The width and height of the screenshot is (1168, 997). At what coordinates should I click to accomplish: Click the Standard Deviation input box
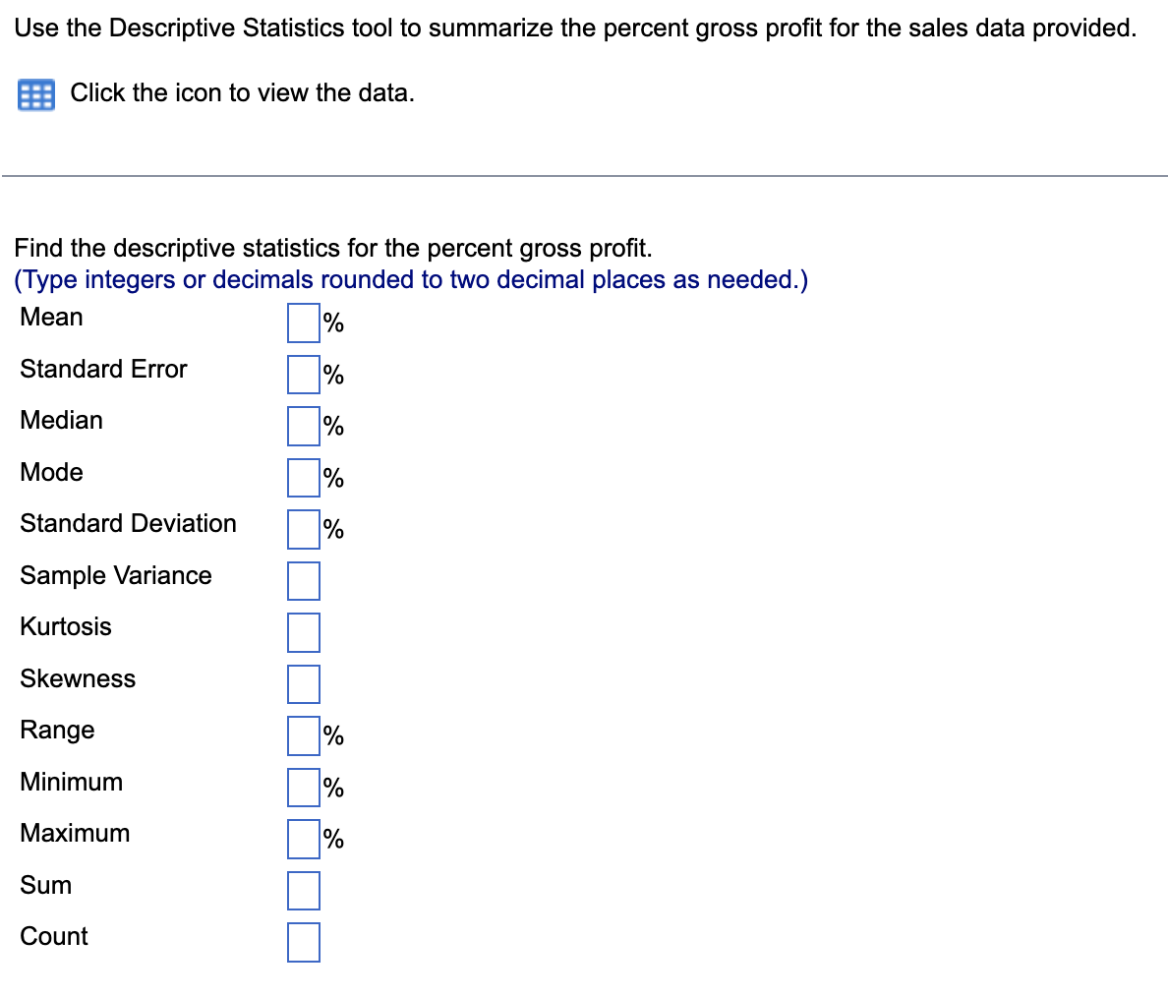point(302,529)
